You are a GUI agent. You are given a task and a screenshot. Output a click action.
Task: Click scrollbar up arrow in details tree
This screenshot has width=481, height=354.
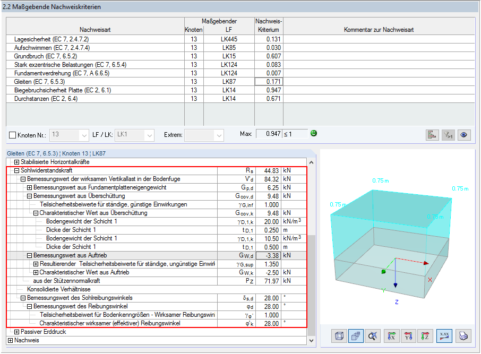point(311,162)
